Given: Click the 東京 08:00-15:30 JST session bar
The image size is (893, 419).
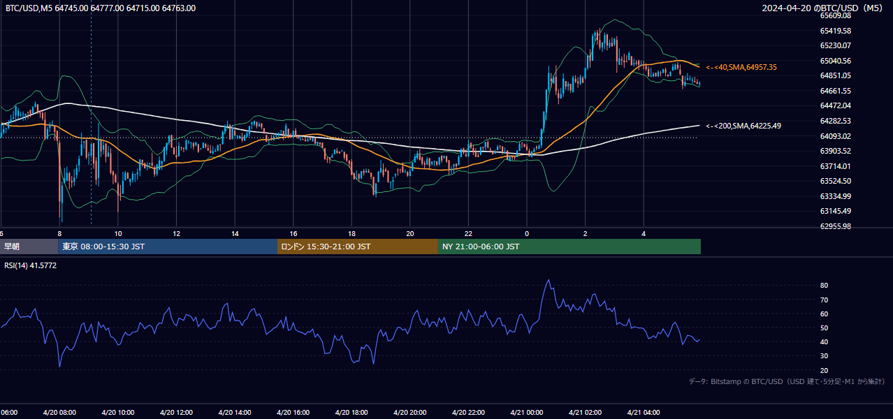Looking at the screenshot, I should 168,247.
